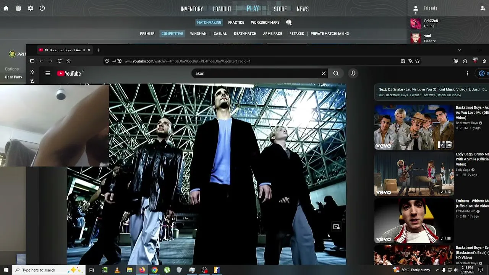This screenshot has height=275, width=489.
Task: Open CS2 settings gear icon
Action: pos(31,8)
